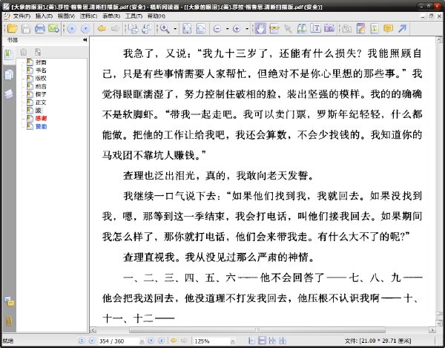
Task: Select the Hand tool
Action: click(260, 29)
